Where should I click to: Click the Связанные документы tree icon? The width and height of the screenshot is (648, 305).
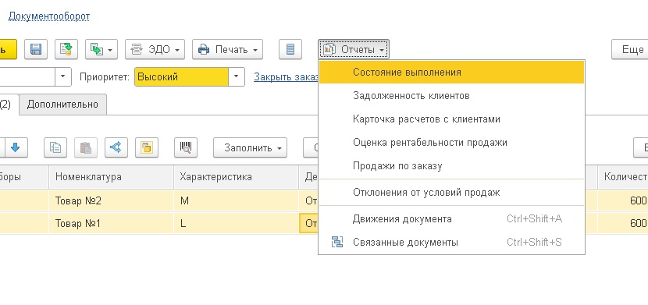pos(337,243)
